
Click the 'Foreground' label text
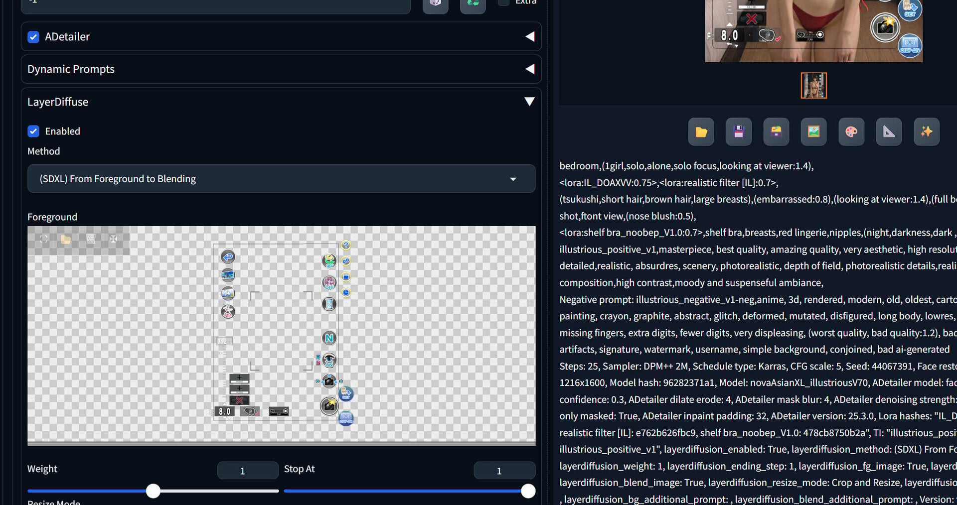tap(52, 217)
